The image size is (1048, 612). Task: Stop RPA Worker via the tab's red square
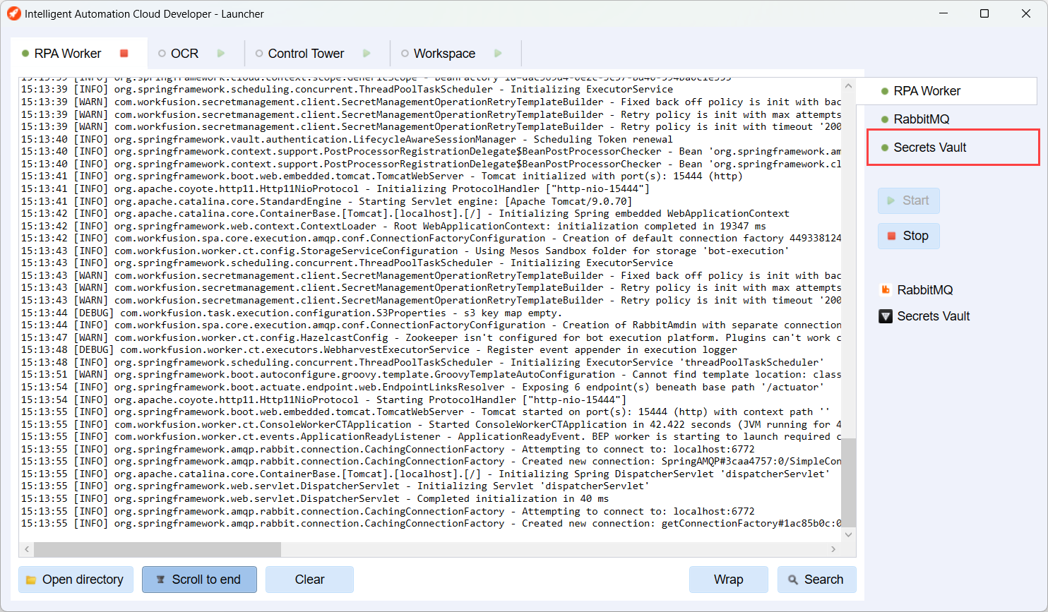[124, 54]
